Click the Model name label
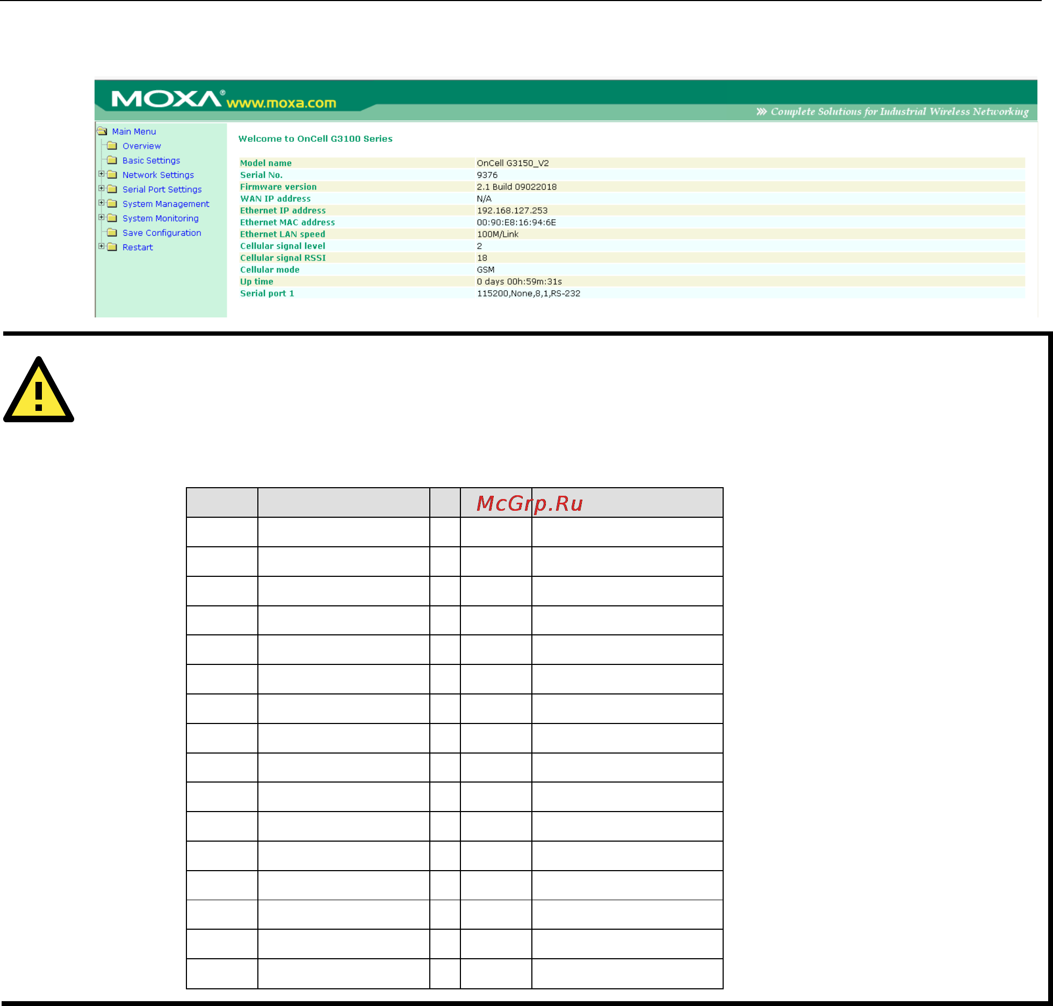Viewport: 1053px width, 1006px height. [x=266, y=163]
